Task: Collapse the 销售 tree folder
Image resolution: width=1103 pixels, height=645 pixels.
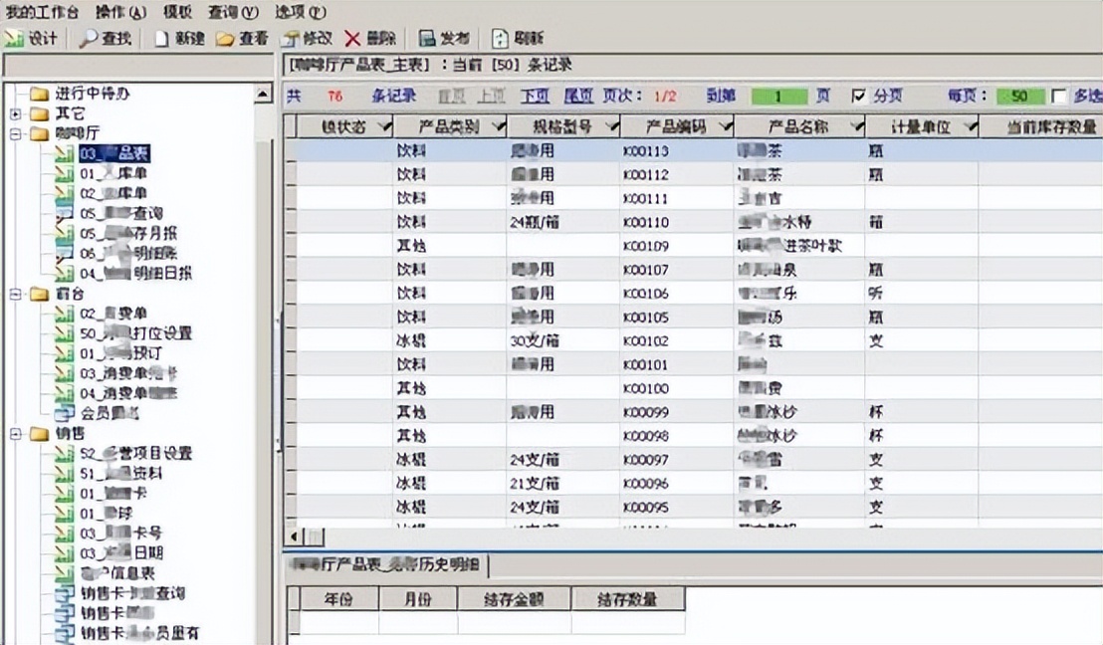Action: 15,434
